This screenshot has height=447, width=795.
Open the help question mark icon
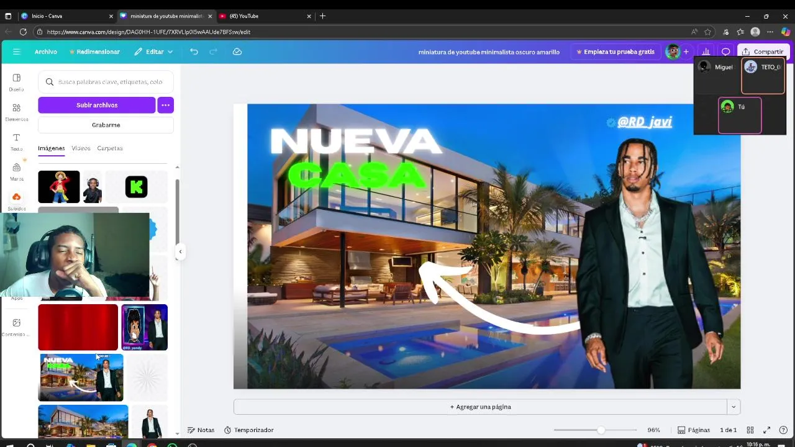783,430
